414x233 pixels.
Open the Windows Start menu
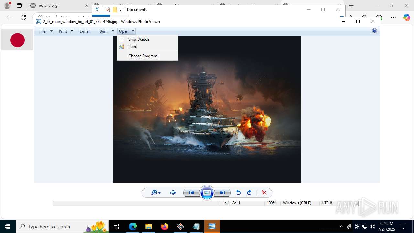8,227
